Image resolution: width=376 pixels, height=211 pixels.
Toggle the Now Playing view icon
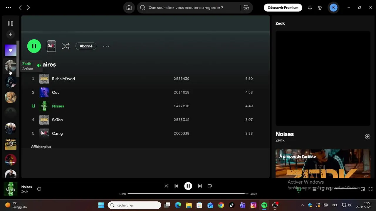(299, 189)
